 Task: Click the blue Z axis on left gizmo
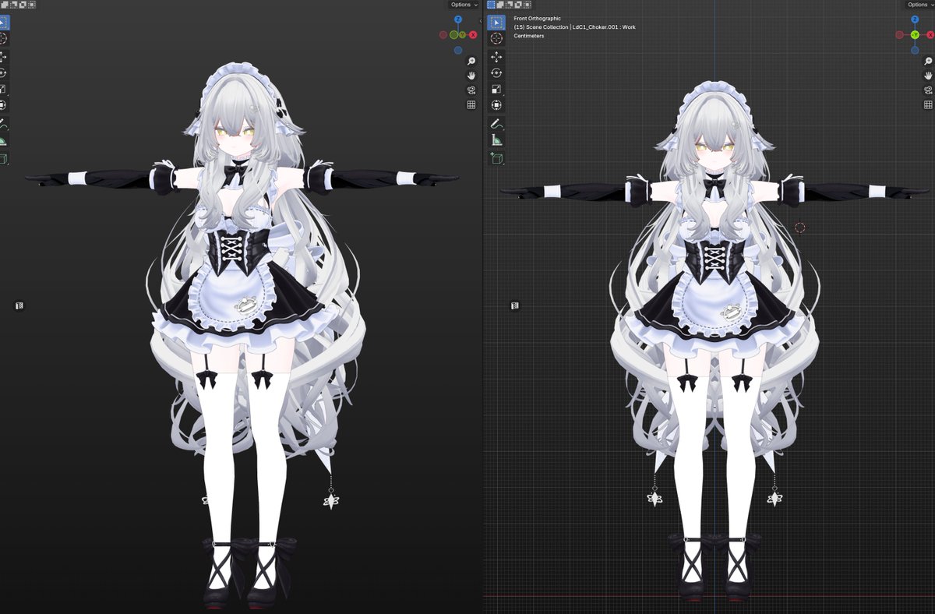pos(458,19)
